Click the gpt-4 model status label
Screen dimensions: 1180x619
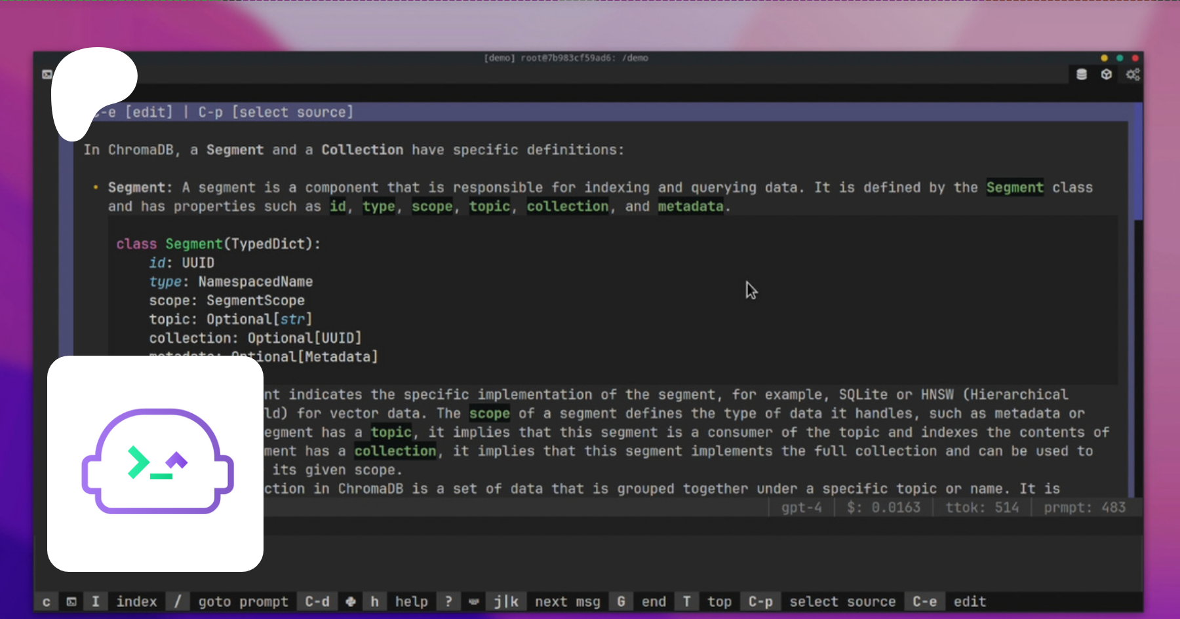click(801, 508)
